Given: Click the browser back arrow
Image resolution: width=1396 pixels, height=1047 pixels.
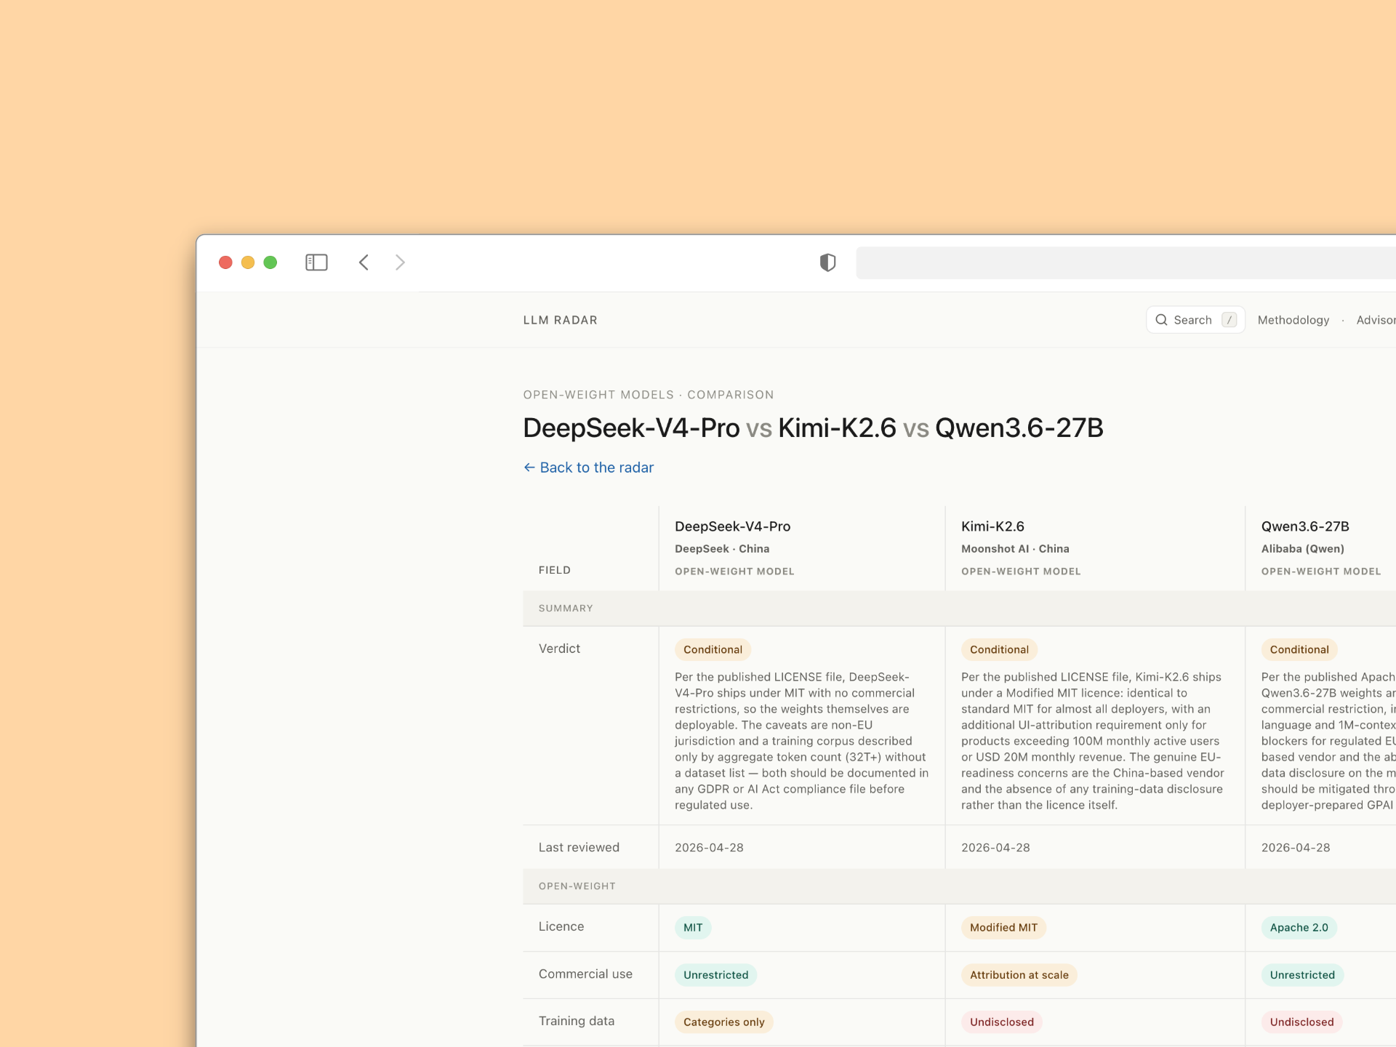Looking at the screenshot, I should tap(364, 262).
